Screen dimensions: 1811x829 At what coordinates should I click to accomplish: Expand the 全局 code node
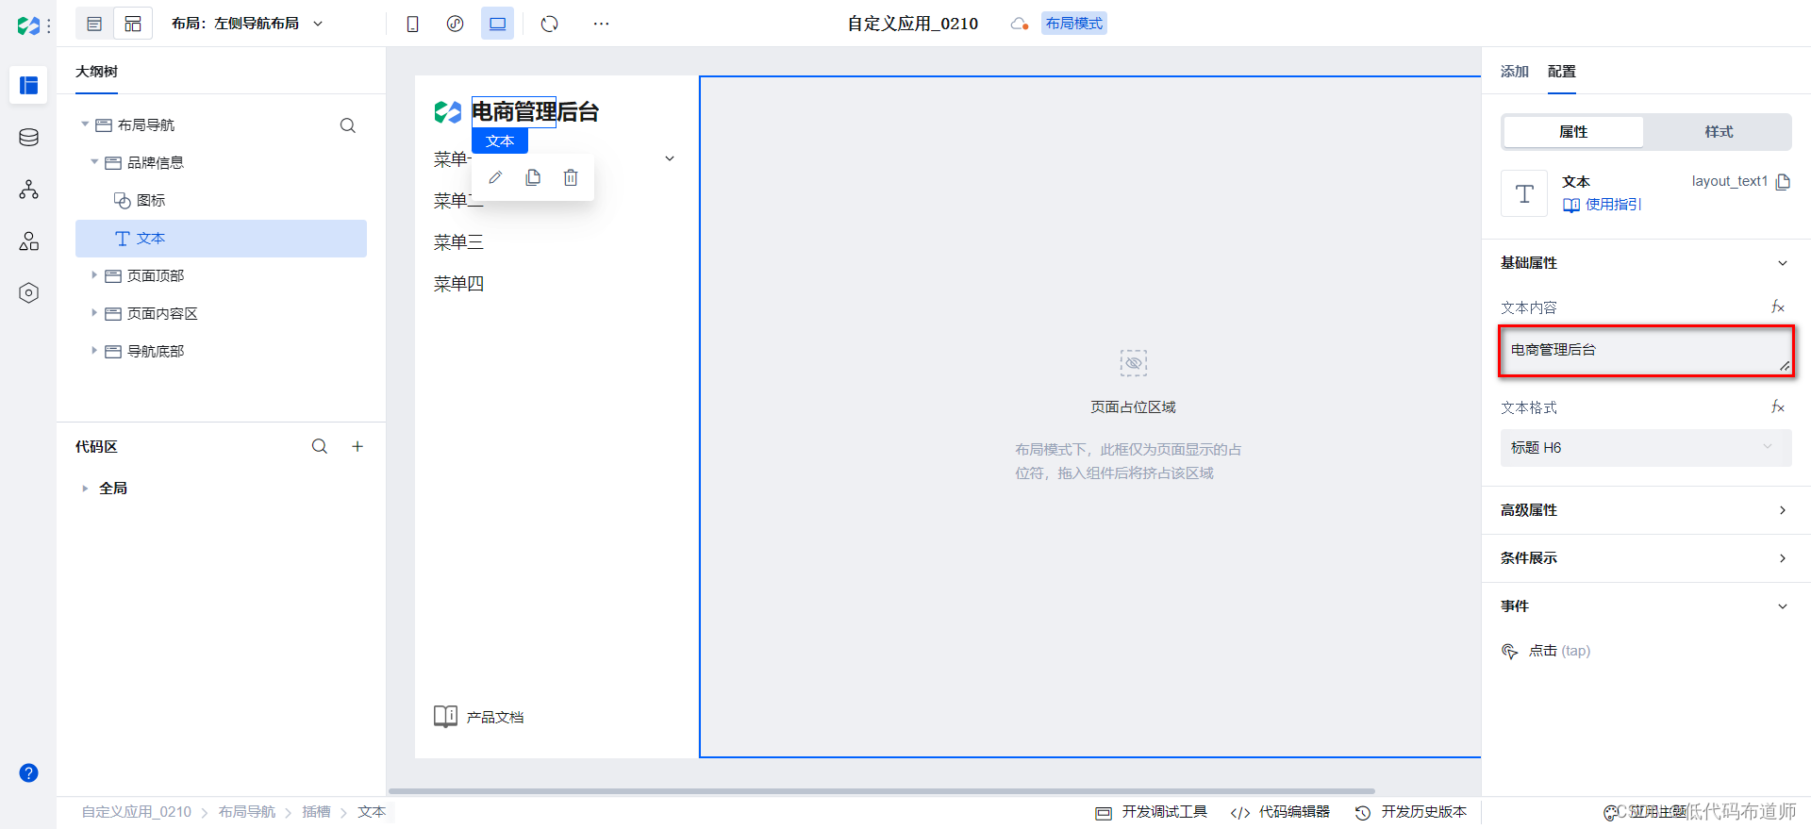[x=85, y=489]
